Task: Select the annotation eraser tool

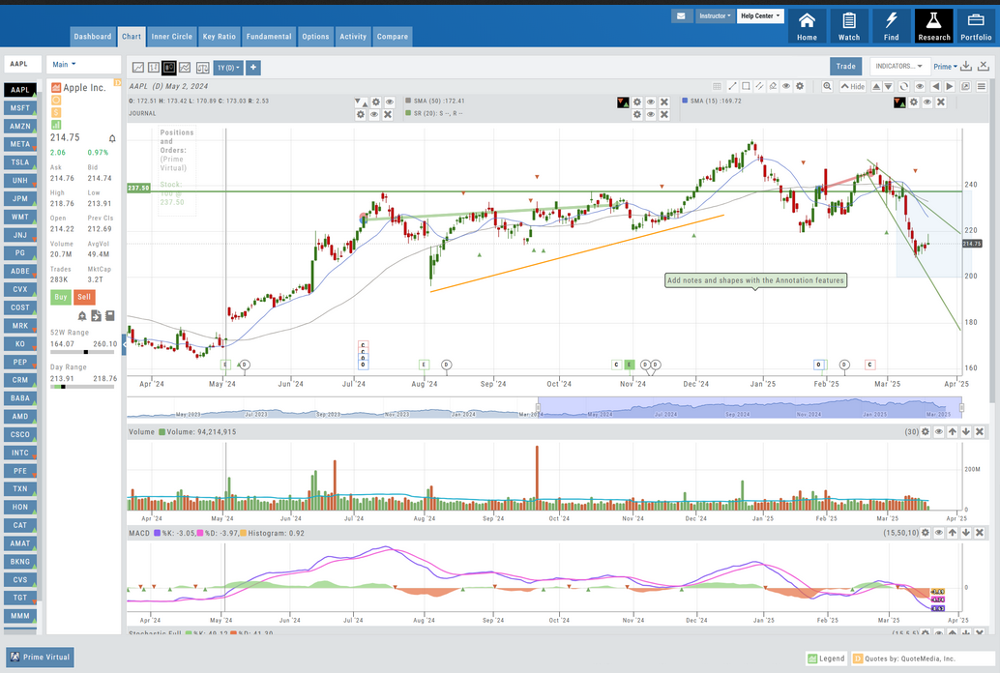Action: click(773, 86)
